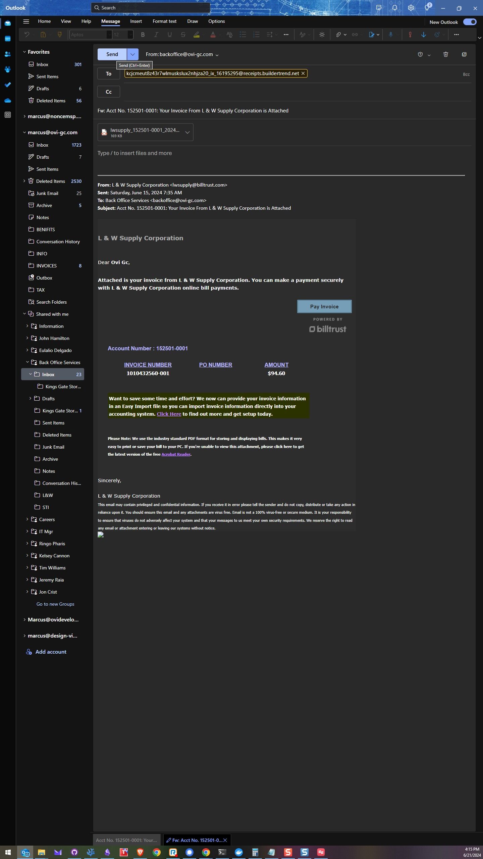Screen dimensions: 483x859
Task: Click the Cc recipients button
Action: click(109, 92)
